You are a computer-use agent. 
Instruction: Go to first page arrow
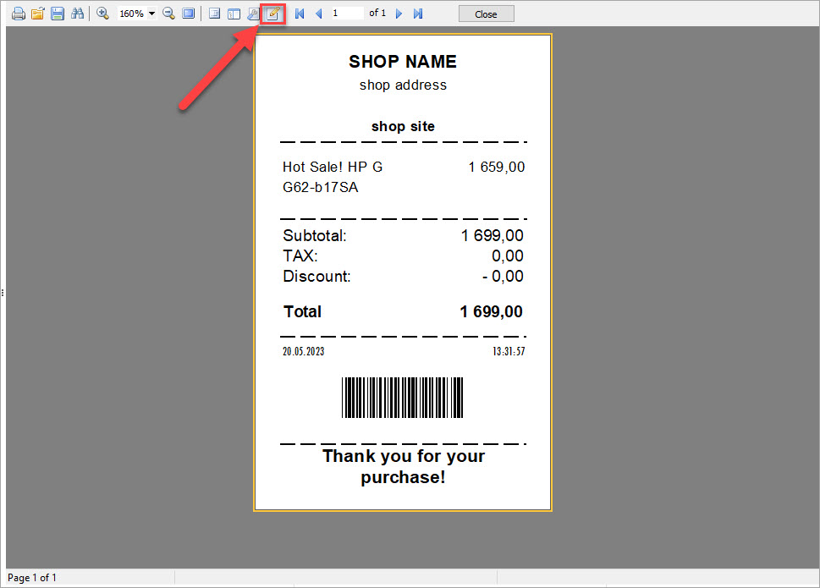click(x=300, y=14)
